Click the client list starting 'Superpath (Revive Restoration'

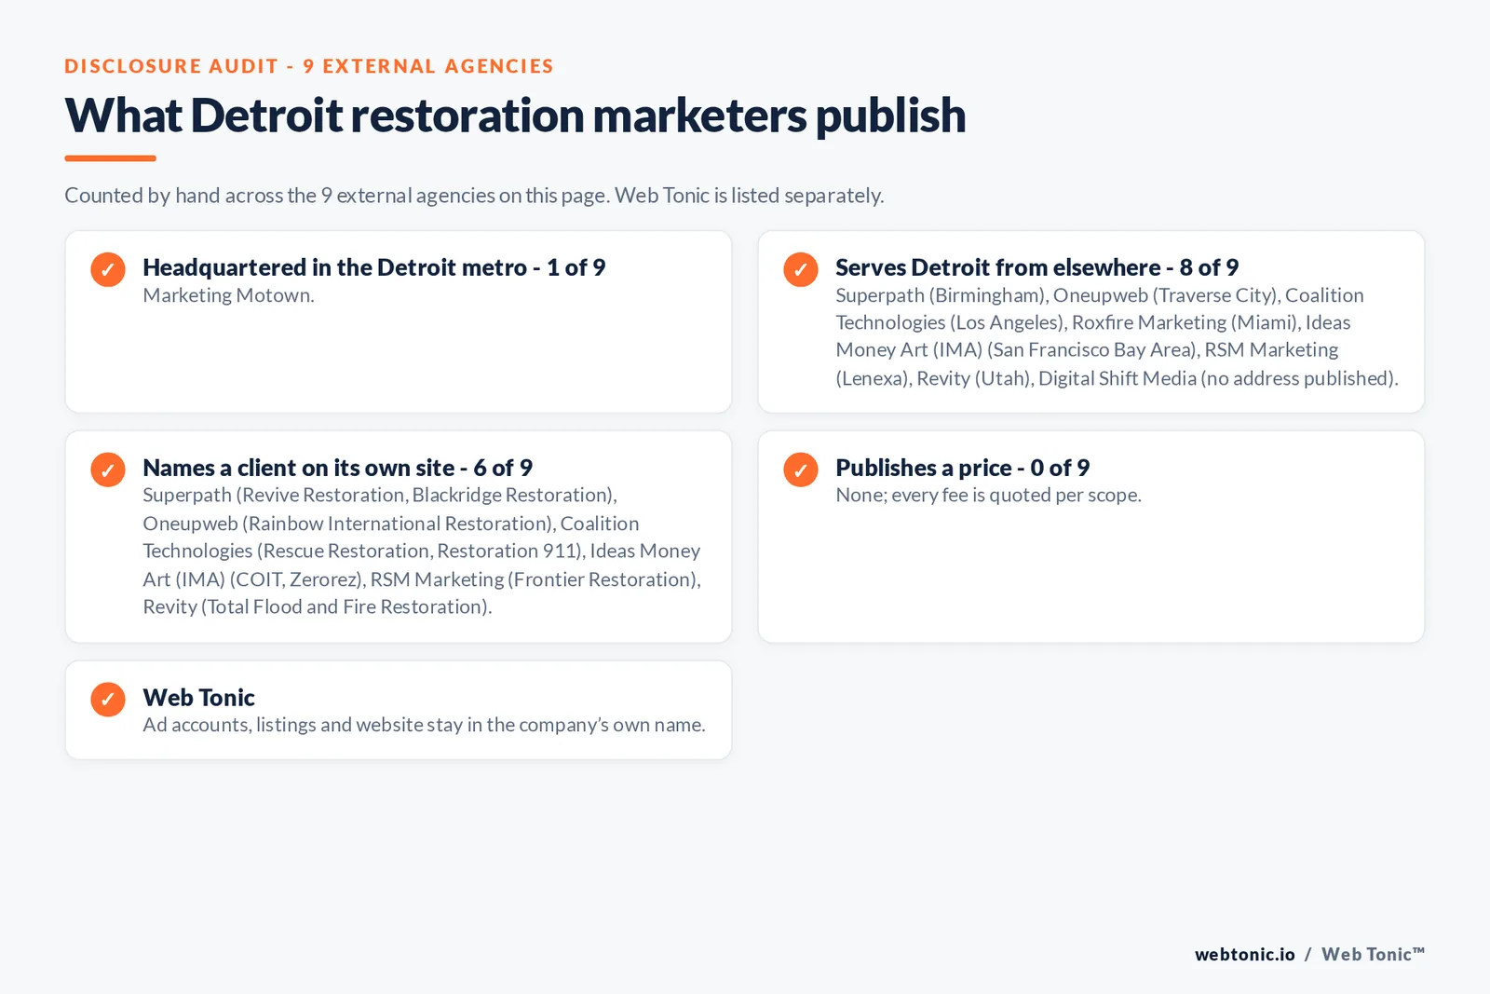coord(422,551)
